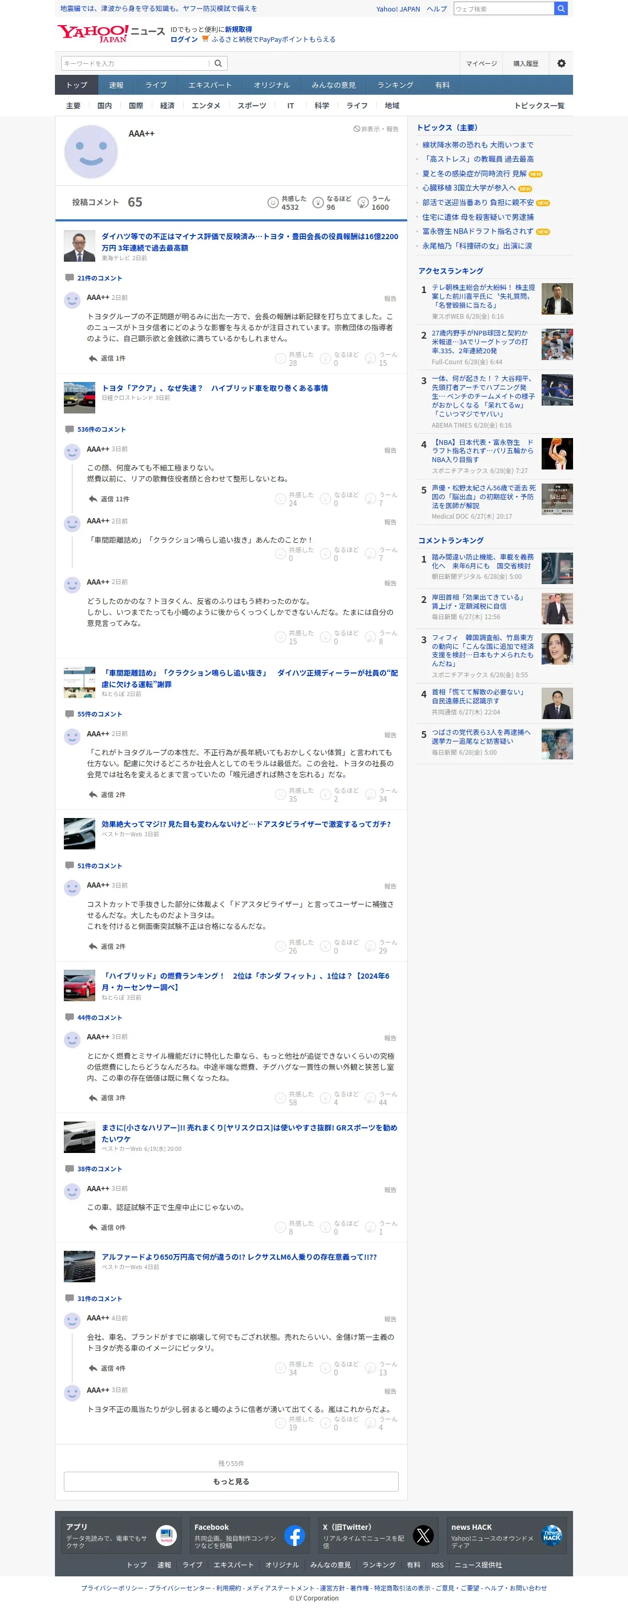Open みんなの意見 tab in top navigation
The height and width of the screenshot is (1613, 628).
(x=334, y=85)
